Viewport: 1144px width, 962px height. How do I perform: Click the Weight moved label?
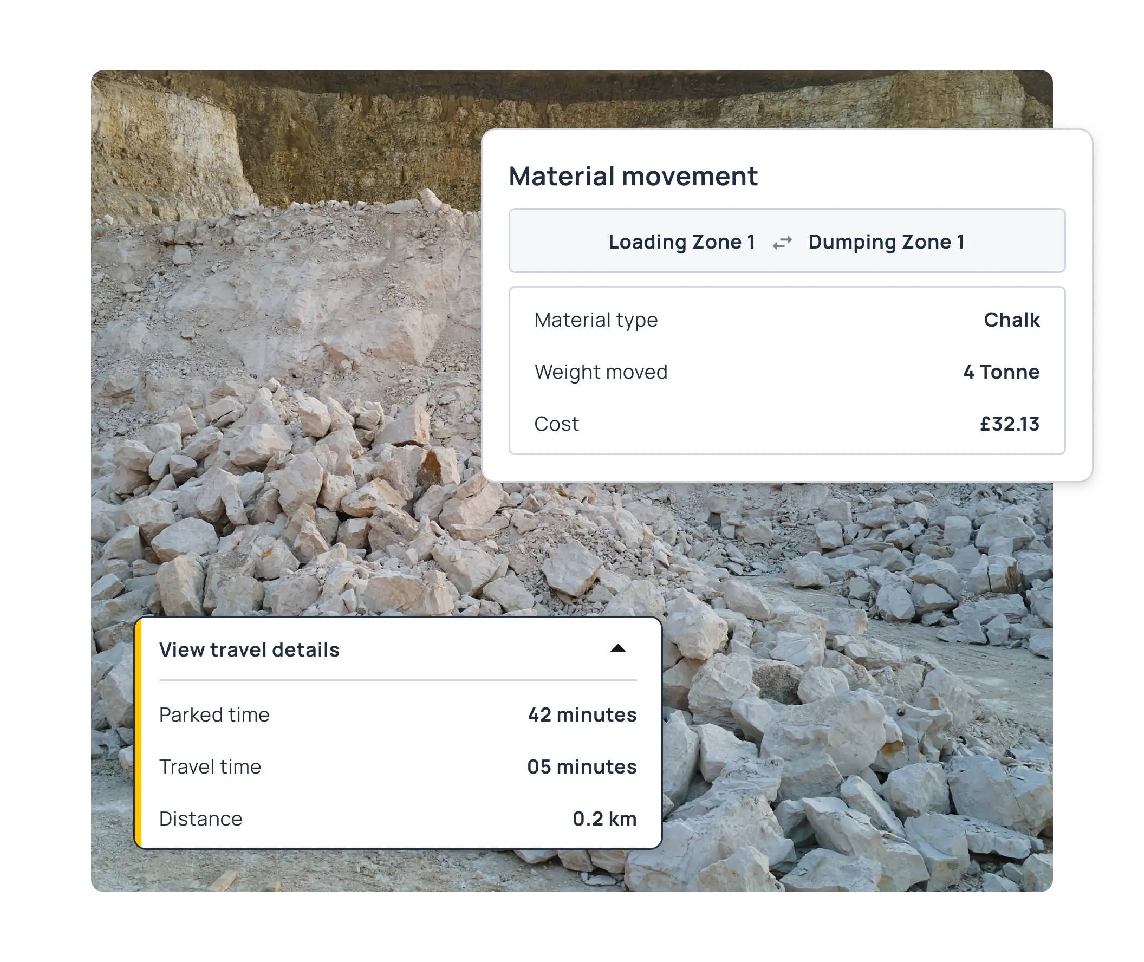[601, 372]
